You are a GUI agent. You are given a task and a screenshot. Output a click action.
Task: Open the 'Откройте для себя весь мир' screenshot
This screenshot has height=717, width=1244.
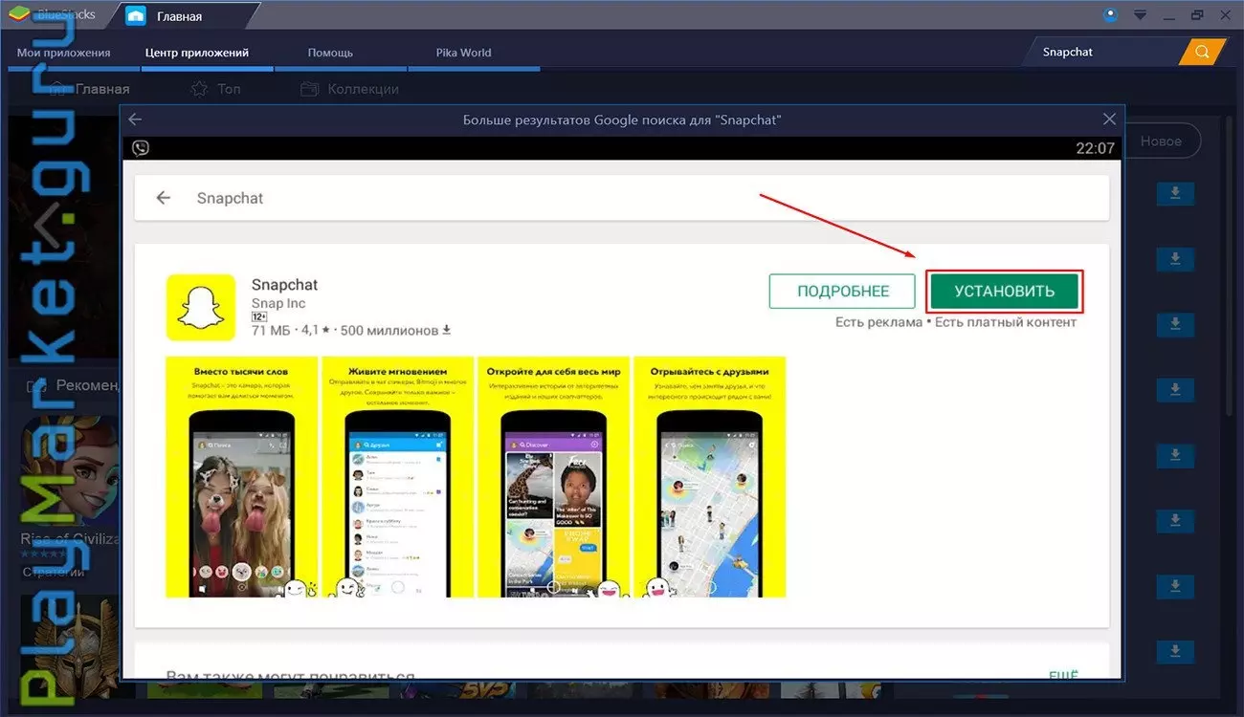(x=553, y=477)
